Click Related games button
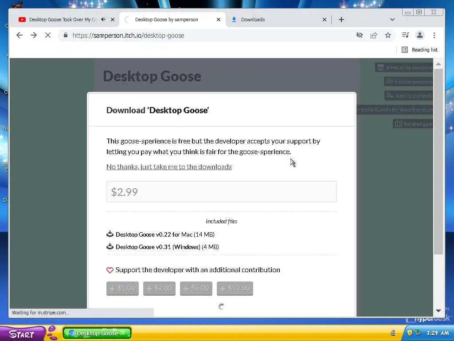This screenshot has width=454, height=341. coord(413,124)
